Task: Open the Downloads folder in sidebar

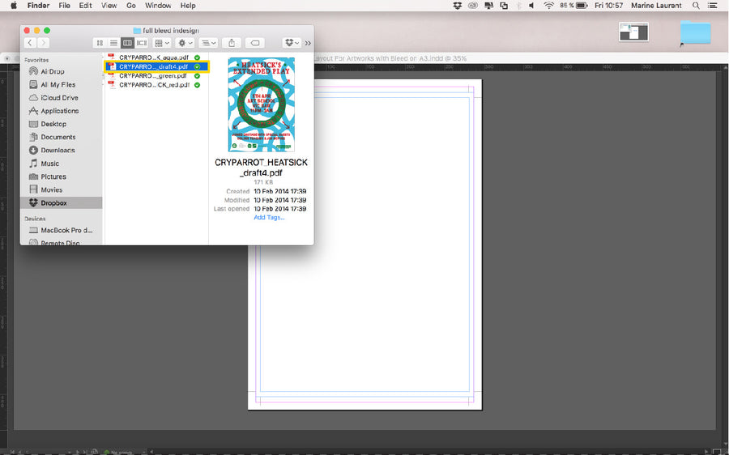Action: coord(58,150)
